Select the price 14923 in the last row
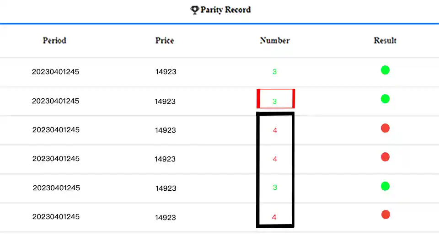Viewport: 439px width, 236px height. 166,217
